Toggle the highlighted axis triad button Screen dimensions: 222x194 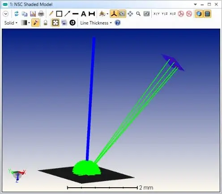114,14
